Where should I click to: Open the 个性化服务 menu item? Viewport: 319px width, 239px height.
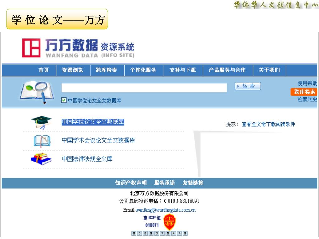143,70
